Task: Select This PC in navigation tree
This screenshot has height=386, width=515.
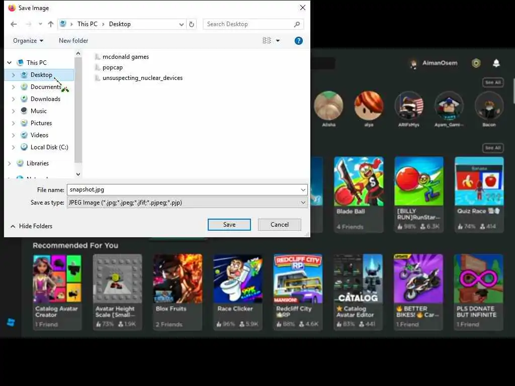Action: coord(36,62)
